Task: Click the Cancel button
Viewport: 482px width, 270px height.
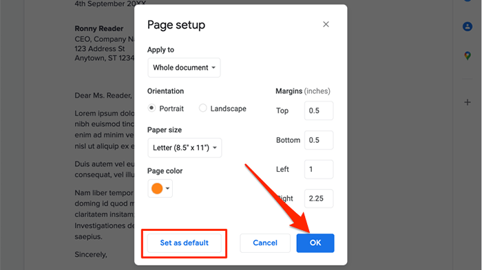Action: (265, 243)
